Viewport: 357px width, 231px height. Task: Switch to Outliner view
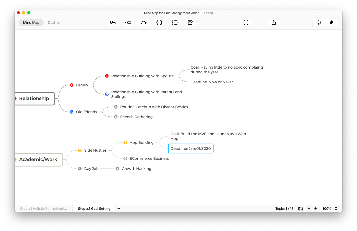[x=54, y=23]
